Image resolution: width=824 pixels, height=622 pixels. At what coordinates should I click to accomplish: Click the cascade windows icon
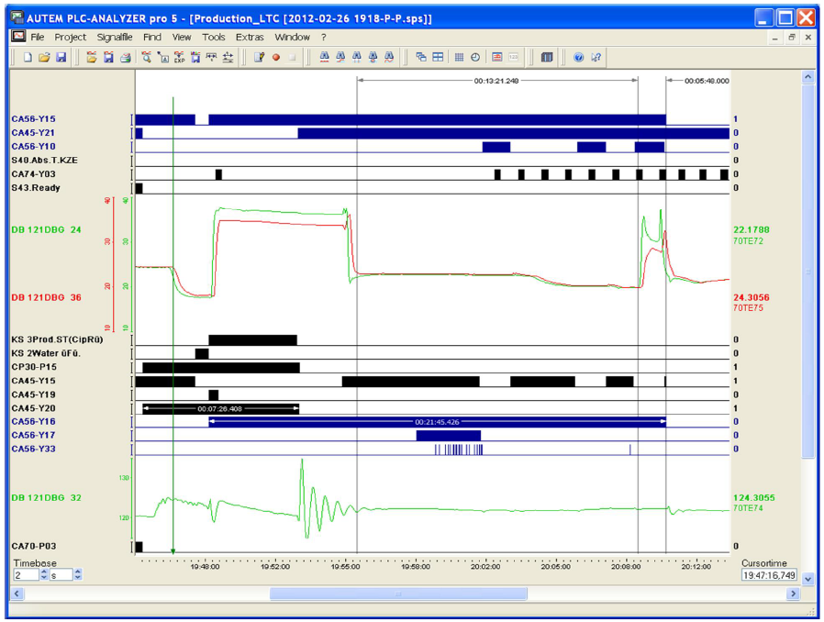[421, 57]
